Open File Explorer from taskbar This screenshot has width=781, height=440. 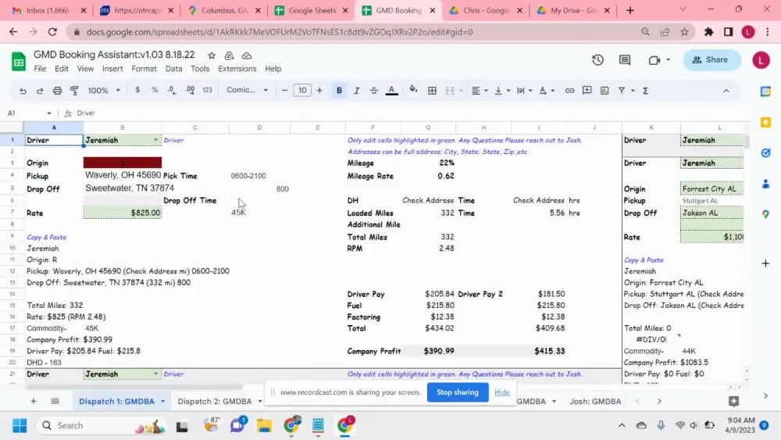point(264,426)
